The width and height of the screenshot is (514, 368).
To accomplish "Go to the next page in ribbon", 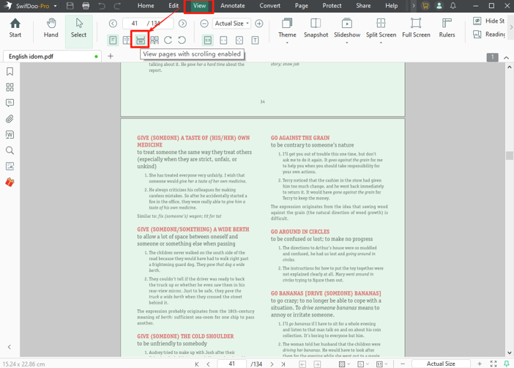I will point(182,23).
